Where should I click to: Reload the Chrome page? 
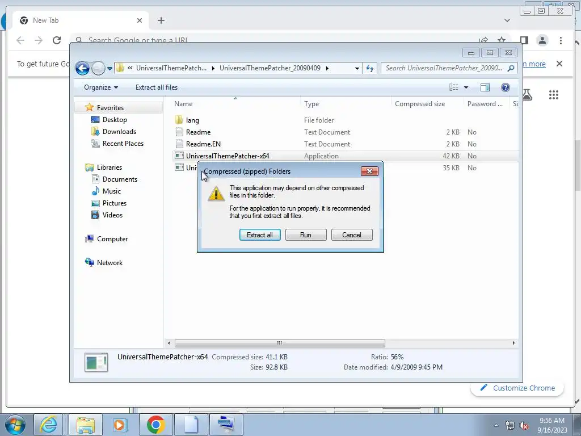(57, 40)
